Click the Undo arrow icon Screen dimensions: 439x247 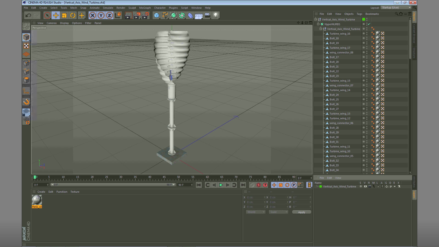click(28, 15)
